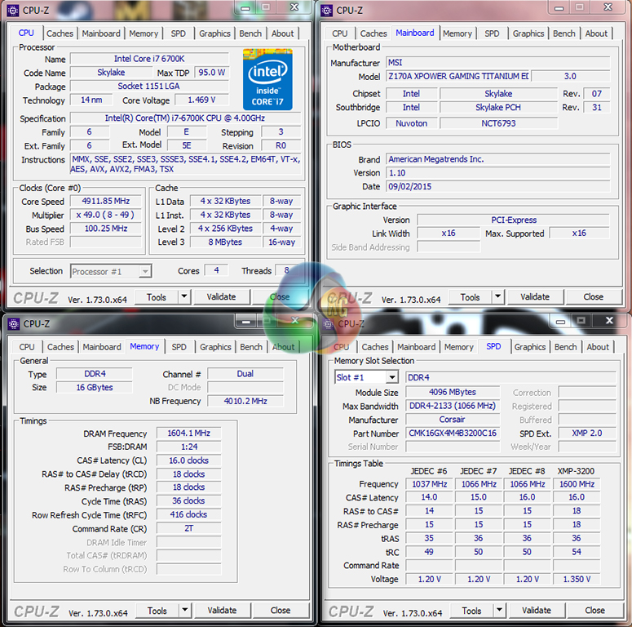Viewport: 632px width, 627px height.
Task: Select About tab in Mainboard window
Action: tap(596, 33)
